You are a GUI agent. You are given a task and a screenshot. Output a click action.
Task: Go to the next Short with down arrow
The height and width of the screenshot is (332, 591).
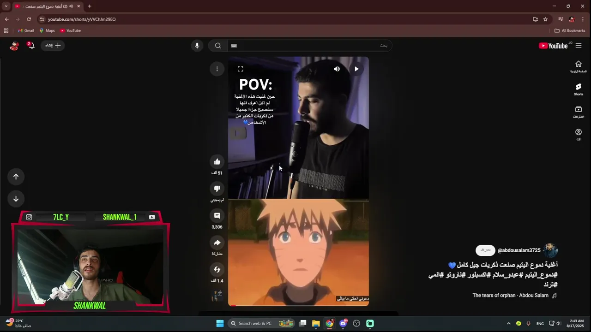[x=16, y=199]
